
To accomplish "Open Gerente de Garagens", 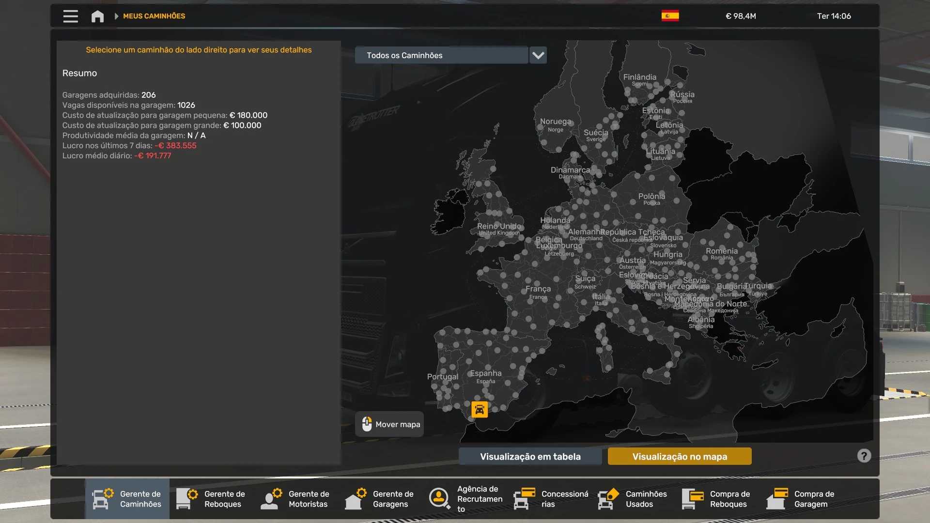I will (380, 499).
